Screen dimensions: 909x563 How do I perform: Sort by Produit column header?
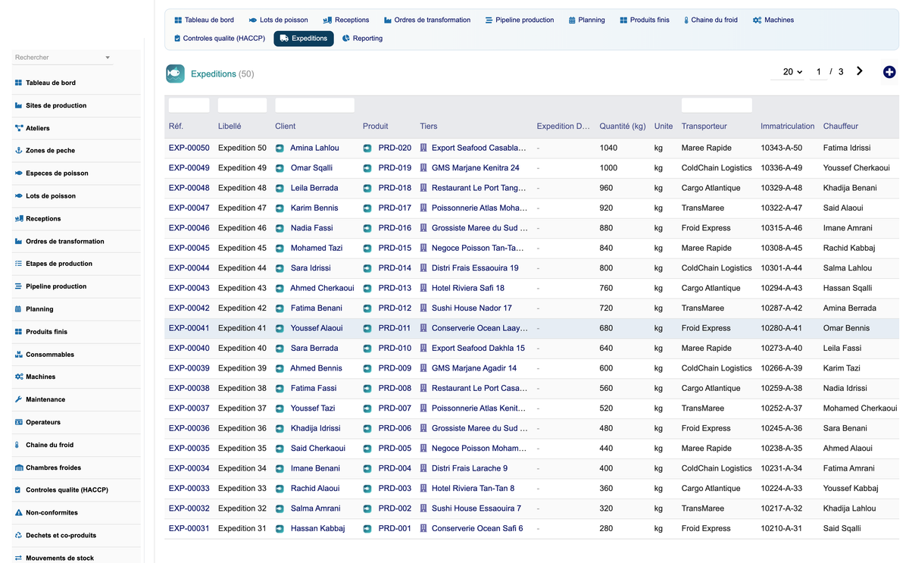[376, 126]
